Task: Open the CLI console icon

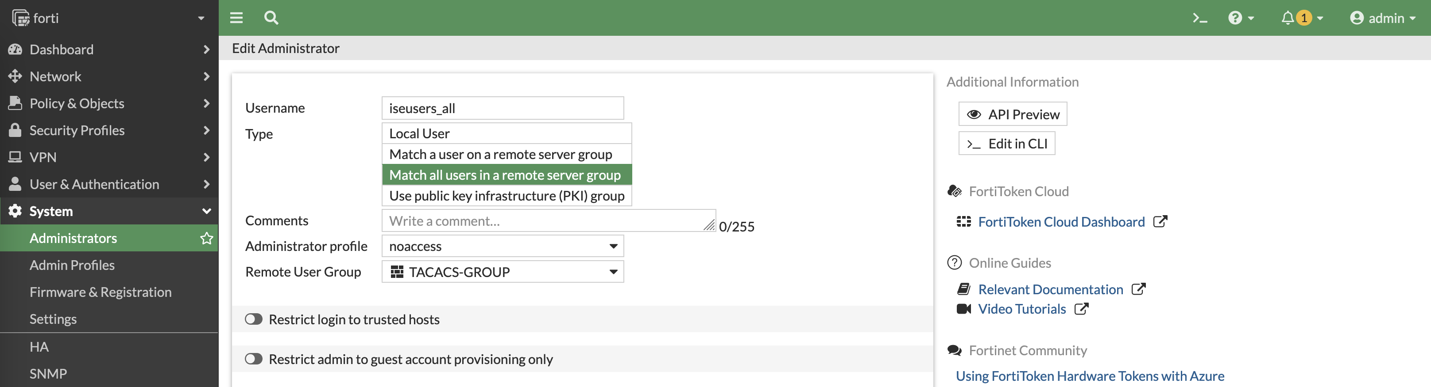Action: click(x=1199, y=18)
